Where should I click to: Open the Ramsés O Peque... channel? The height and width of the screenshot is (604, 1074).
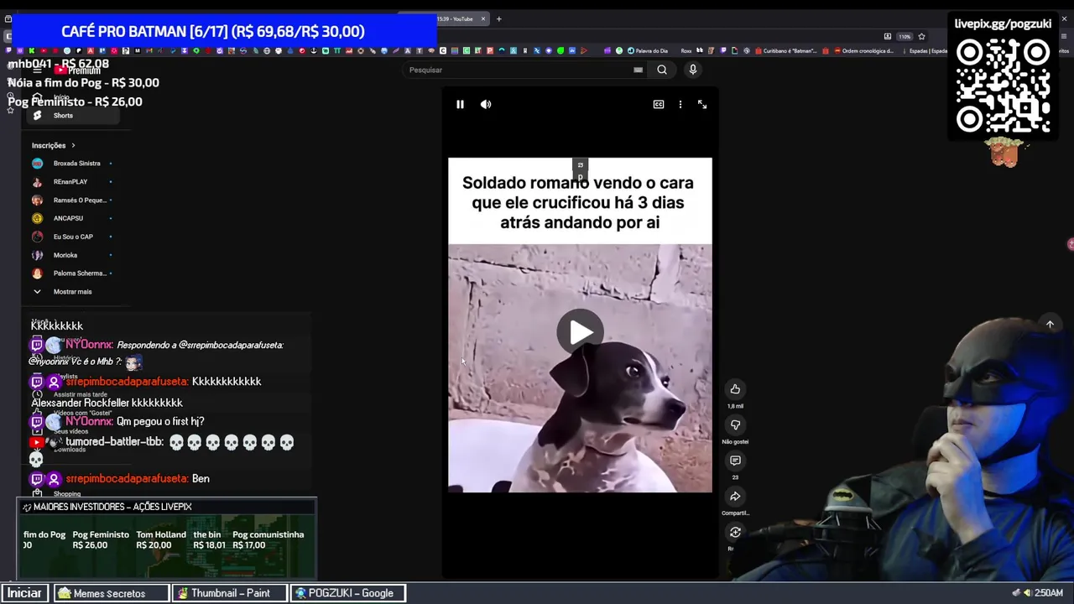[x=72, y=200]
